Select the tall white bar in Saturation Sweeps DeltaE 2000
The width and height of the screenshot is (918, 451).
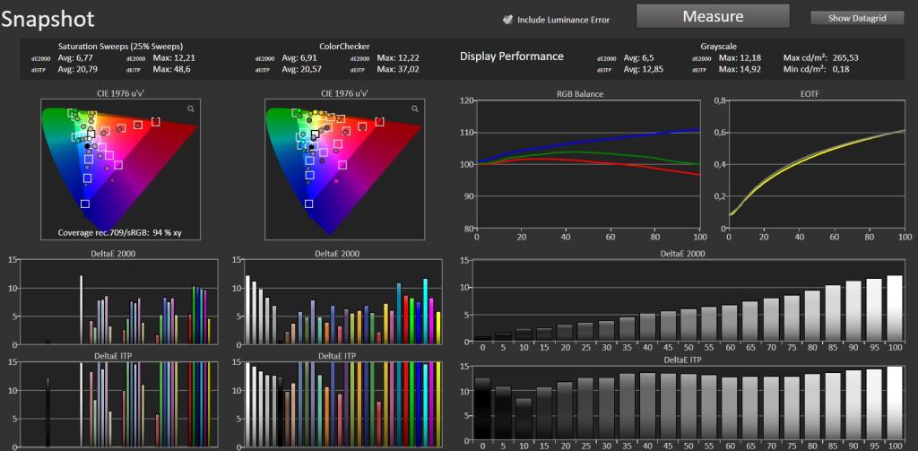(82, 309)
